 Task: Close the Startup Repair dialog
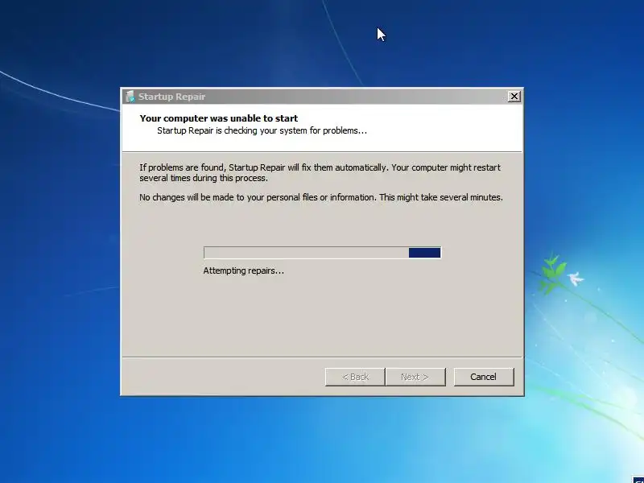[x=514, y=97]
